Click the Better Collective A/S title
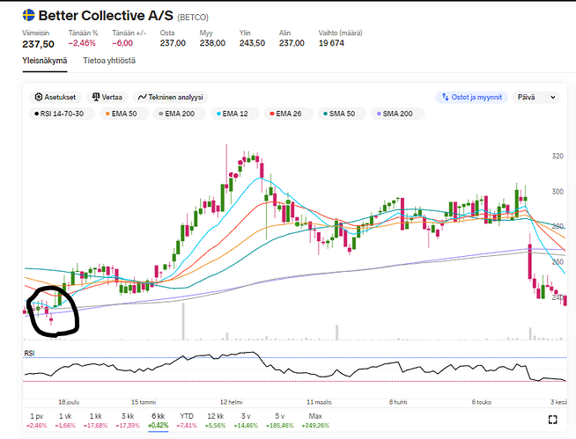Viewport: 576px width, 439px height. (x=106, y=16)
